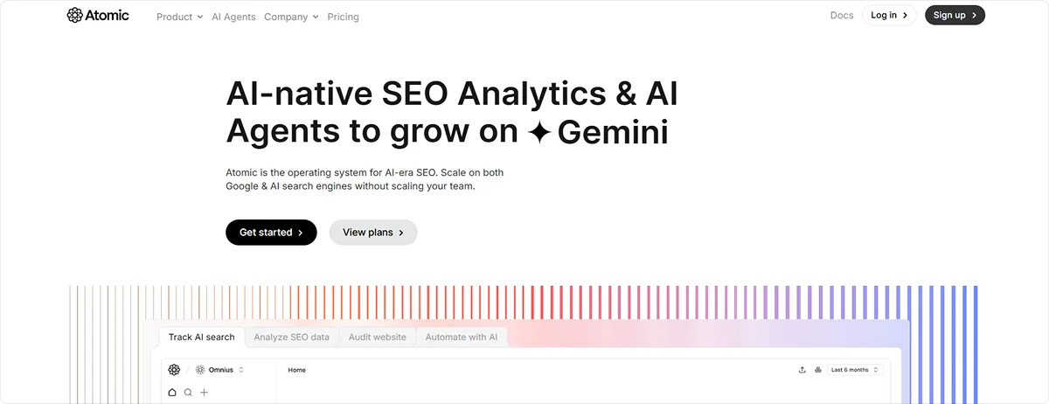The image size is (1049, 404).
Task: Click the search magnifier icon in the dashboard
Action: tap(188, 393)
